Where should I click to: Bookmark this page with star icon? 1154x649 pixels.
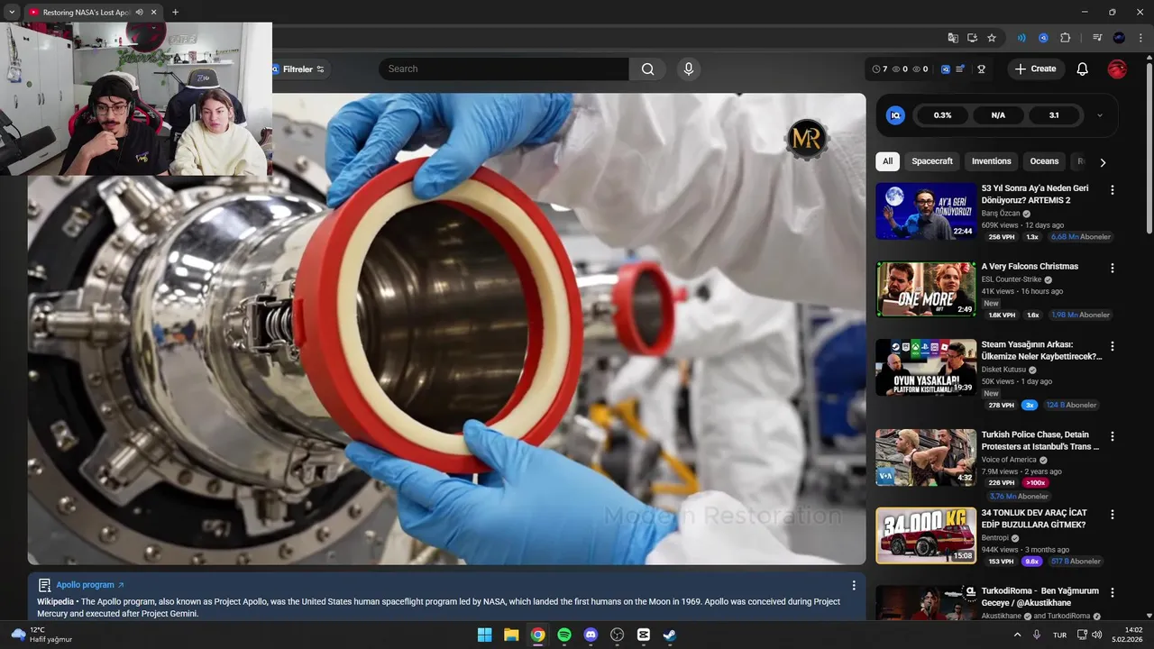click(x=992, y=38)
